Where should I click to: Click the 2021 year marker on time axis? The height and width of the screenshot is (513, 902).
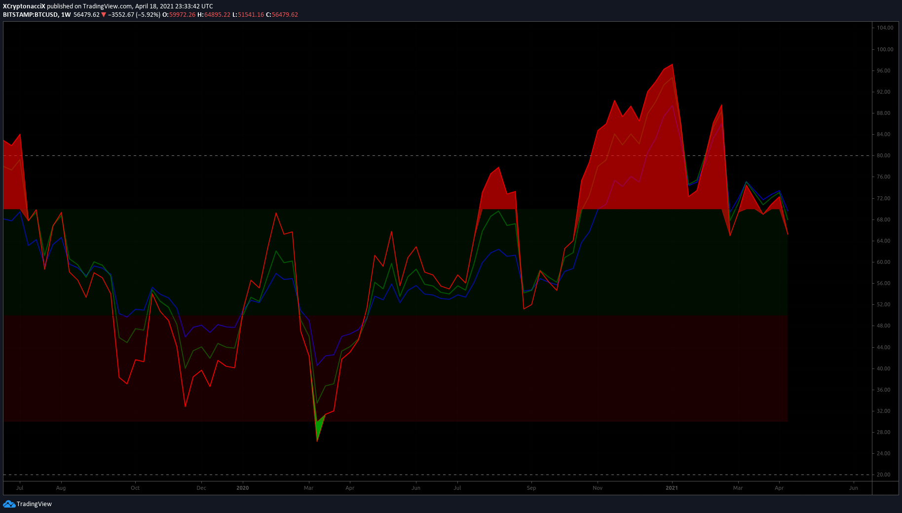pos(672,488)
